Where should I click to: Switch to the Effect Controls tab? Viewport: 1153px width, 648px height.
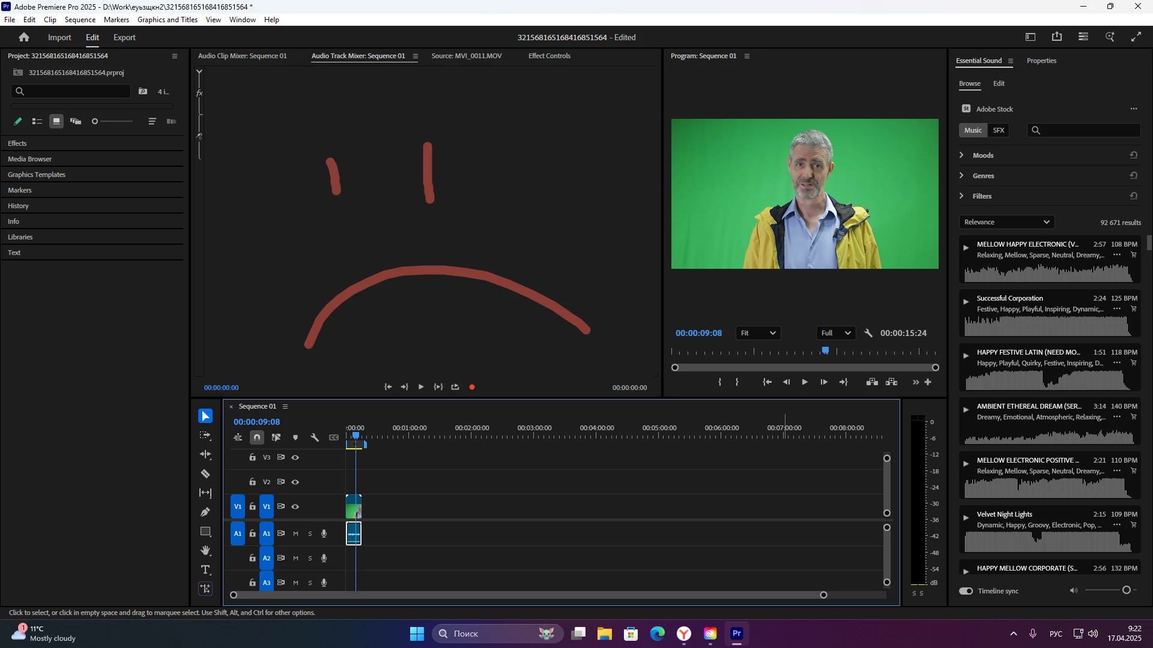pyautogui.click(x=549, y=56)
